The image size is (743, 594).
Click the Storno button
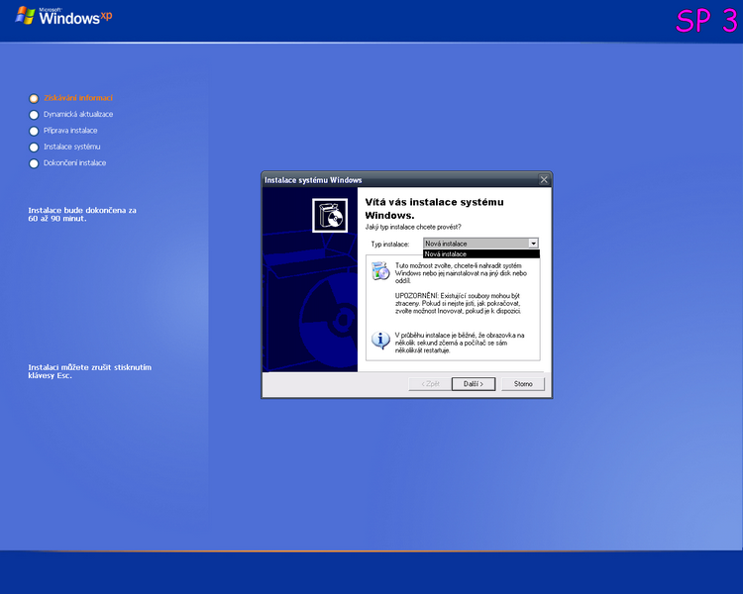(x=523, y=384)
